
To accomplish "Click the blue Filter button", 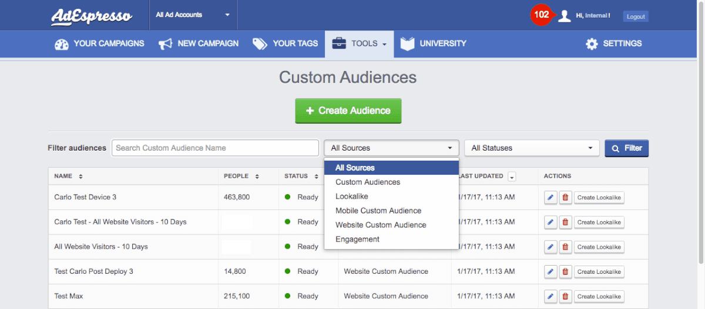I will point(627,148).
